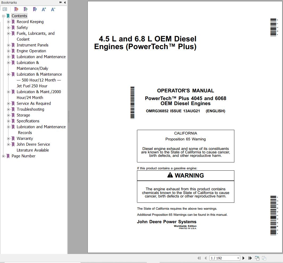Click the bookmark properties icon
The width and height of the screenshot is (283, 263).
coord(35,9)
